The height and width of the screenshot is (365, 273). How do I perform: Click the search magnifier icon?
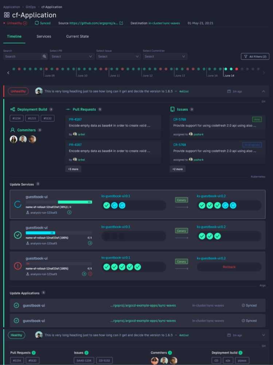44,56
